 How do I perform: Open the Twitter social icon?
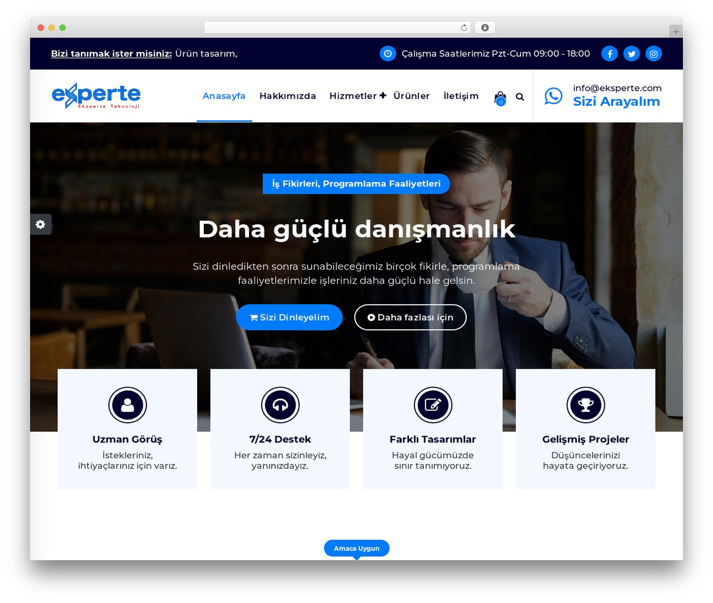pos(632,53)
